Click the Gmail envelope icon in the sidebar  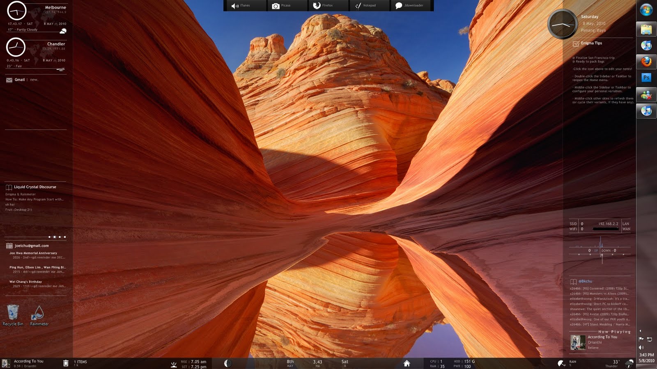click(9, 80)
